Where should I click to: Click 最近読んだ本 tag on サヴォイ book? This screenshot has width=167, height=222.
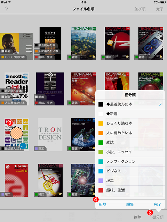[46, 45]
